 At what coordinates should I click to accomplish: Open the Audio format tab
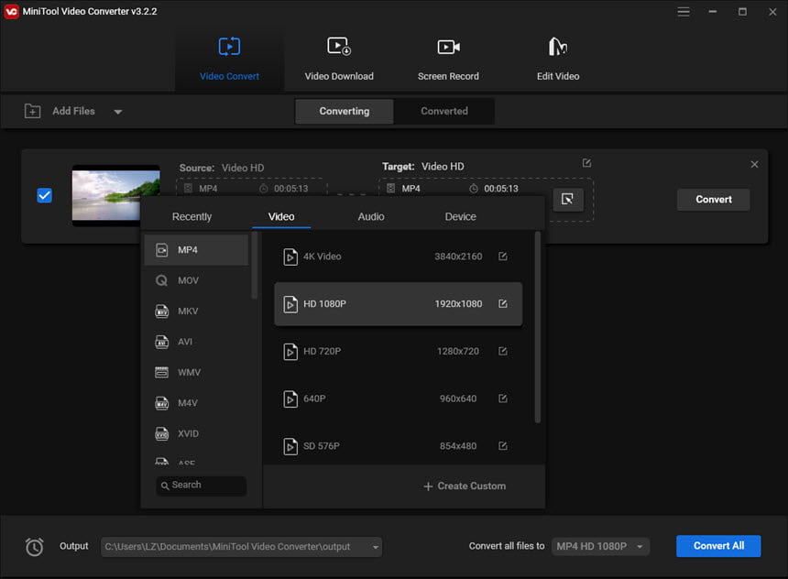point(371,216)
